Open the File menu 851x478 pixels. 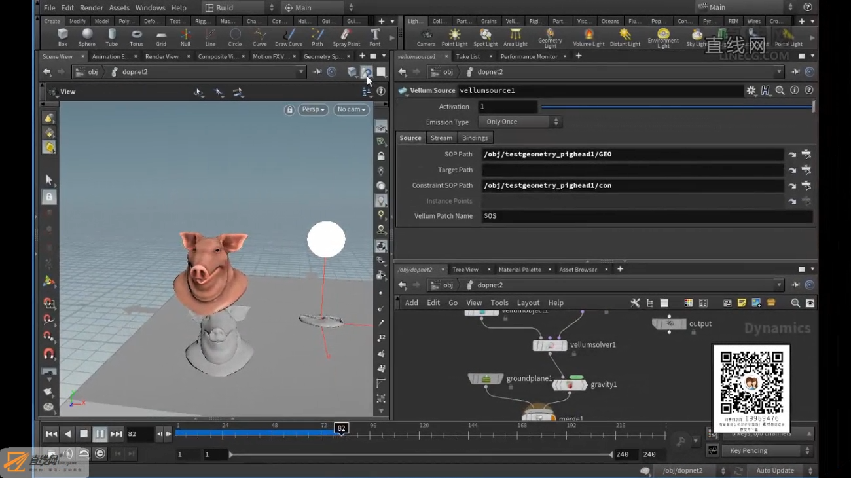tap(49, 8)
